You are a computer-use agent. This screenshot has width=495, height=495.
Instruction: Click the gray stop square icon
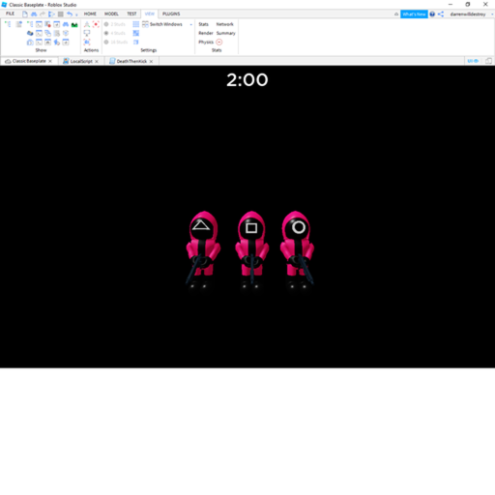(60, 14)
